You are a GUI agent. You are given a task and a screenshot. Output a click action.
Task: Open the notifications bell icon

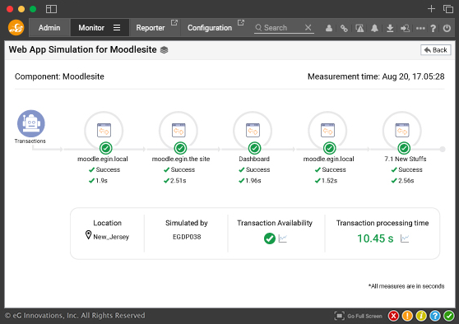point(374,28)
